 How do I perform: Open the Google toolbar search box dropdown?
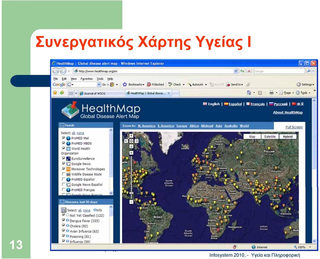tap(99, 84)
